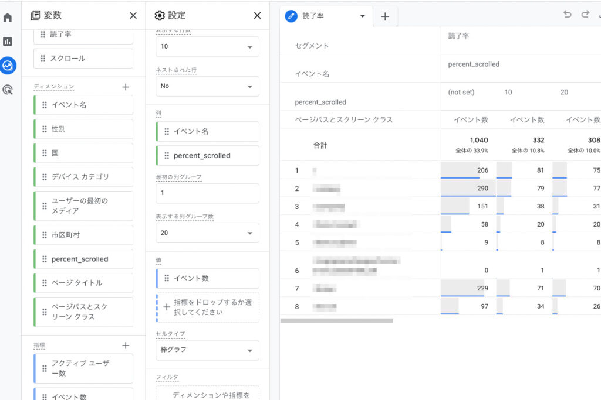Grab drag handle of イベント名 dimension
This screenshot has width=601, height=400.
pyautogui.click(x=45, y=105)
